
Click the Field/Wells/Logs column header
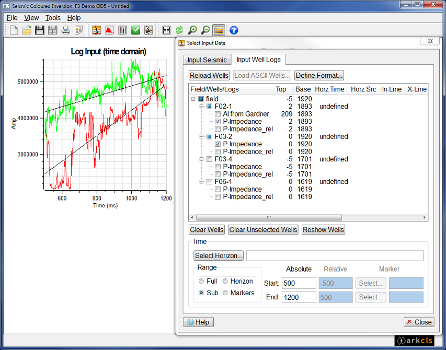point(231,89)
